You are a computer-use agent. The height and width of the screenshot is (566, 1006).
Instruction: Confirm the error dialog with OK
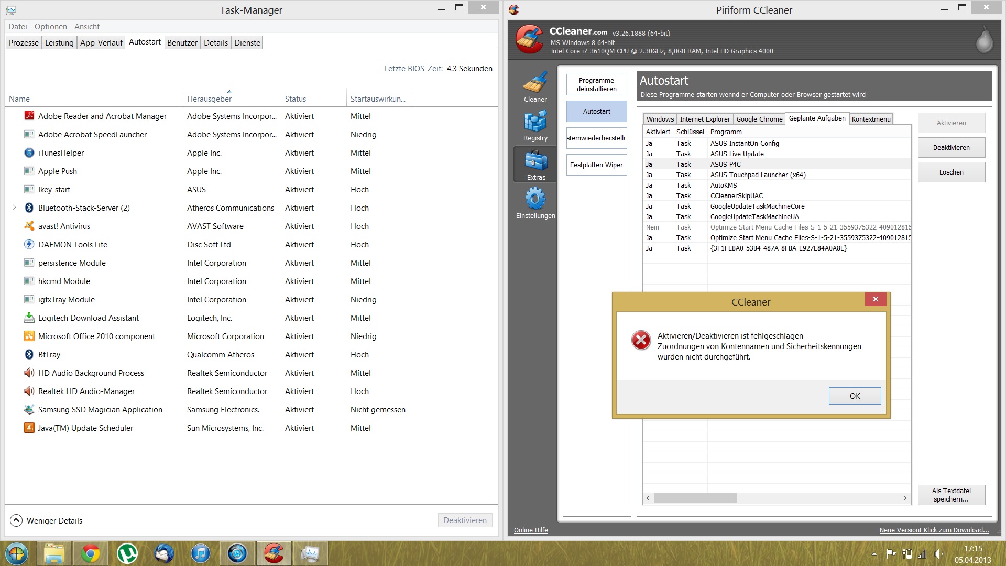(x=855, y=396)
